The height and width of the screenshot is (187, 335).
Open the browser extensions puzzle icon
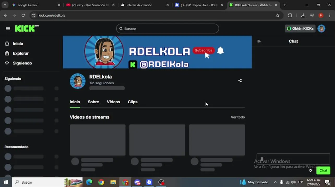pyautogui.click(x=290, y=15)
